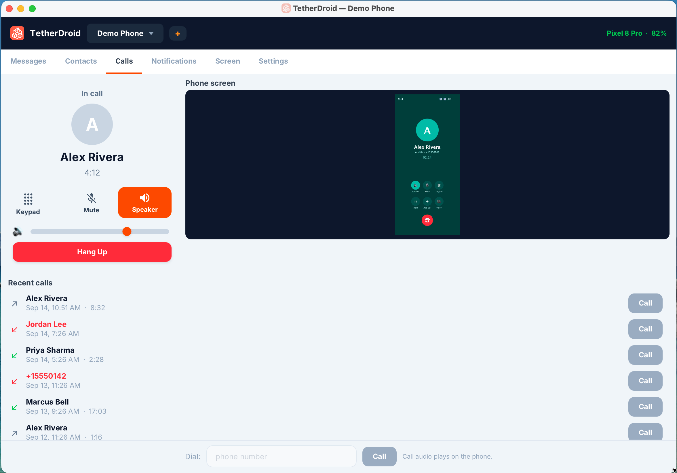677x473 pixels.
Task: Click the large Alex Rivera avatar circle
Action: (x=92, y=124)
